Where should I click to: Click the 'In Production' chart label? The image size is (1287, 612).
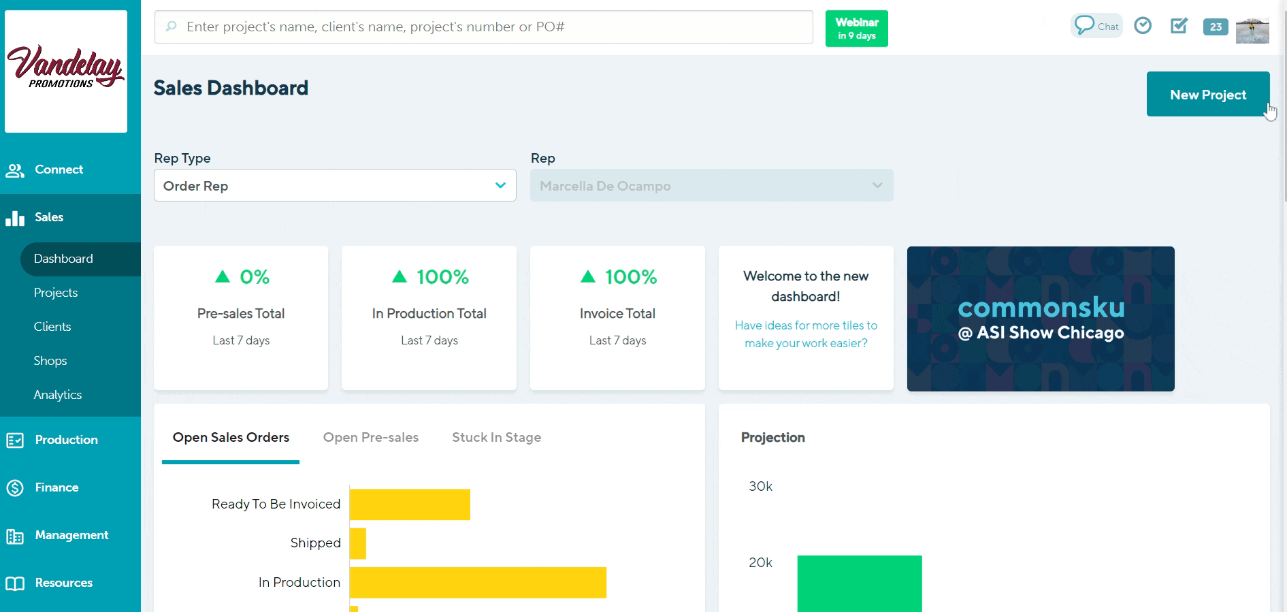point(299,583)
